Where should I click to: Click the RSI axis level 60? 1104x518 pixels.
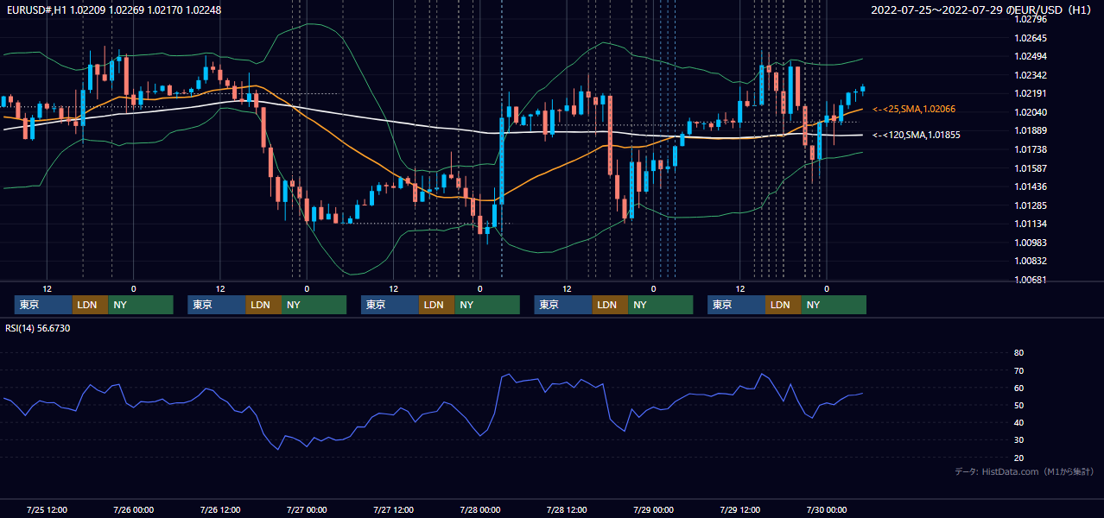(x=1018, y=388)
